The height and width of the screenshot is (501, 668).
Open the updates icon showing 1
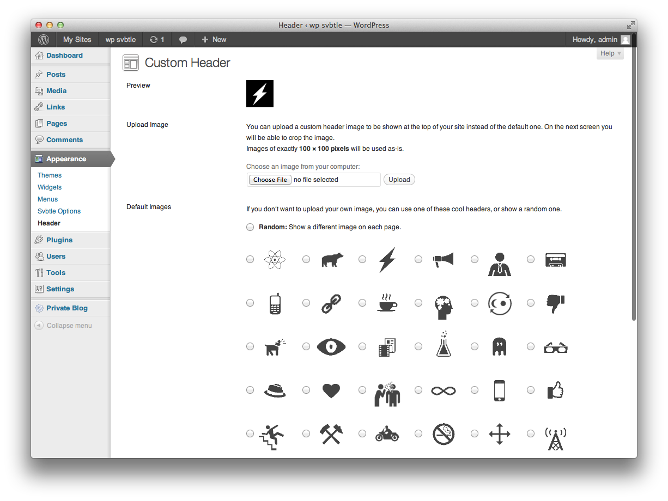coord(157,40)
